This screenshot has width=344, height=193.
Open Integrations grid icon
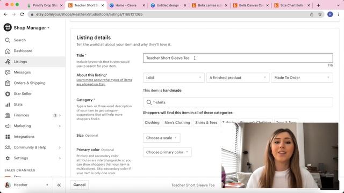click(x=8, y=137)
